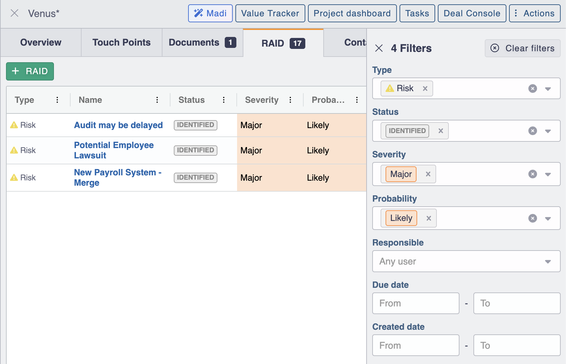
Task: Open 'Potential Employee Lawsuit' risk
Action: (x=114, y=150)
